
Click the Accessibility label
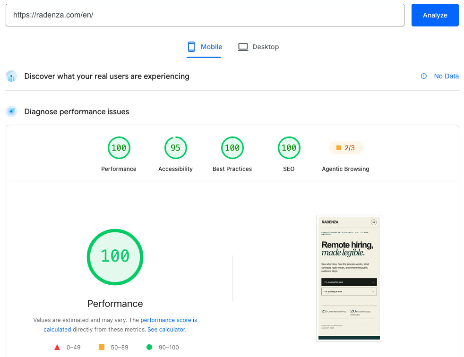(x=175, y=169)
